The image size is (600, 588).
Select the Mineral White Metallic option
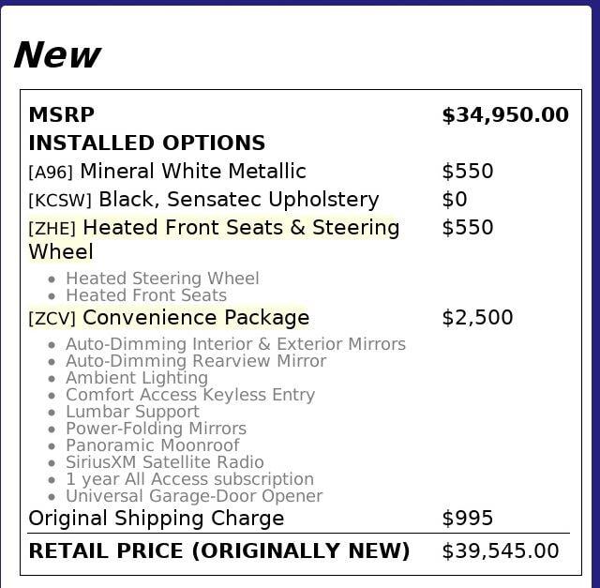[x=192, y=171]
